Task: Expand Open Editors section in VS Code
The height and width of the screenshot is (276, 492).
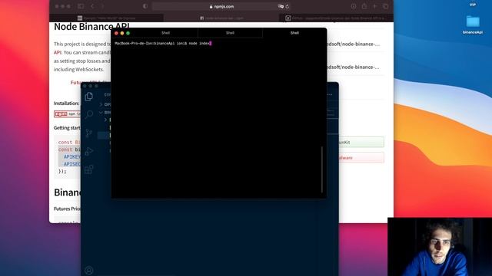Action: tap(105, 104)
